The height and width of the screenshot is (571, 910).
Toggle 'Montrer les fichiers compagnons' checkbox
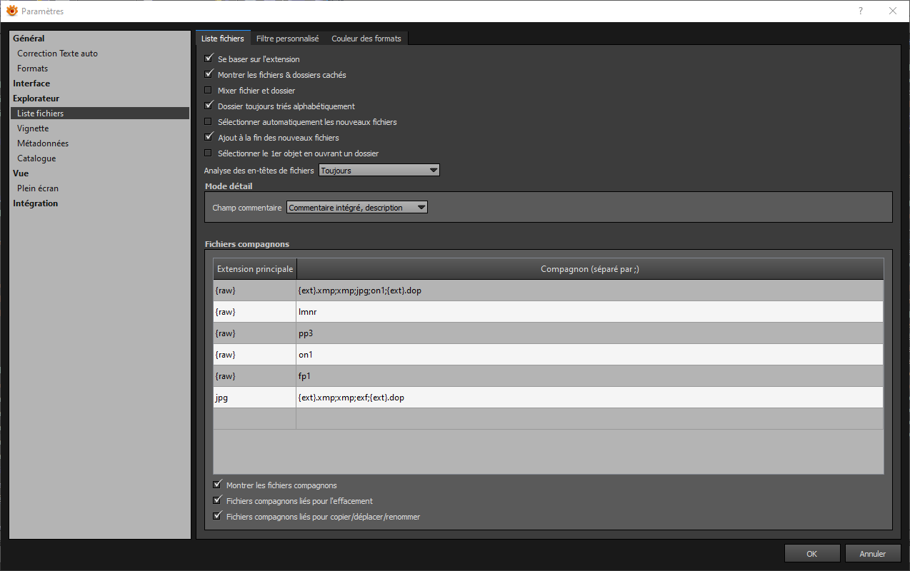click(217, 485)
